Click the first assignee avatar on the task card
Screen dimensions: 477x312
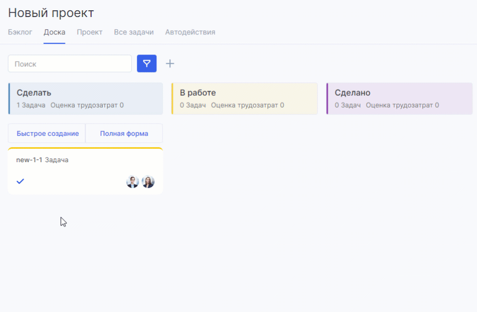tap(132, 182)
